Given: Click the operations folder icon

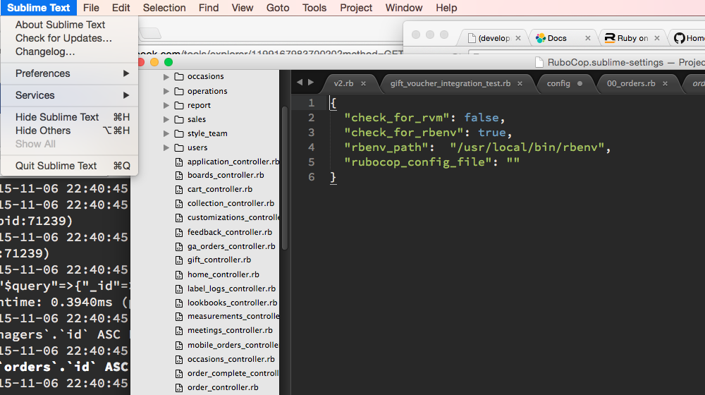Looking at the screenshot, I should tap(179, 91).
